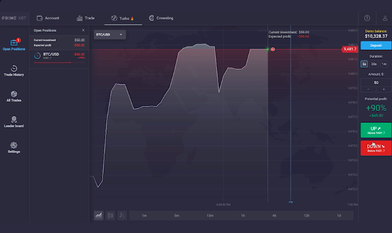Close the Open Positions panel
Screen dimensions: 392x233
click(83, 30)
